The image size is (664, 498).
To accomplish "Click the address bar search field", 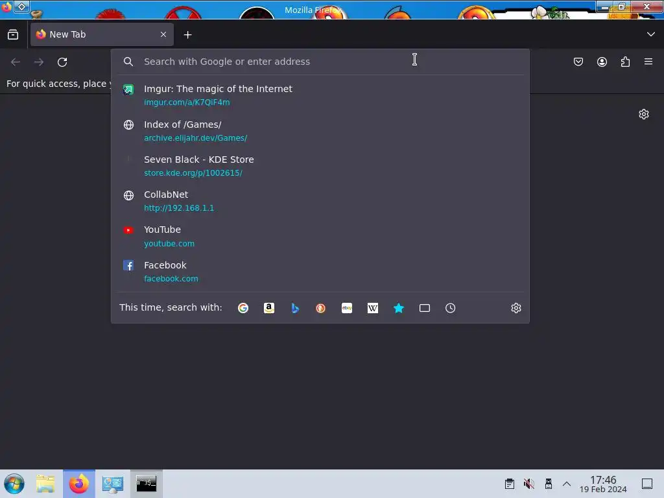I will point(320,62).
